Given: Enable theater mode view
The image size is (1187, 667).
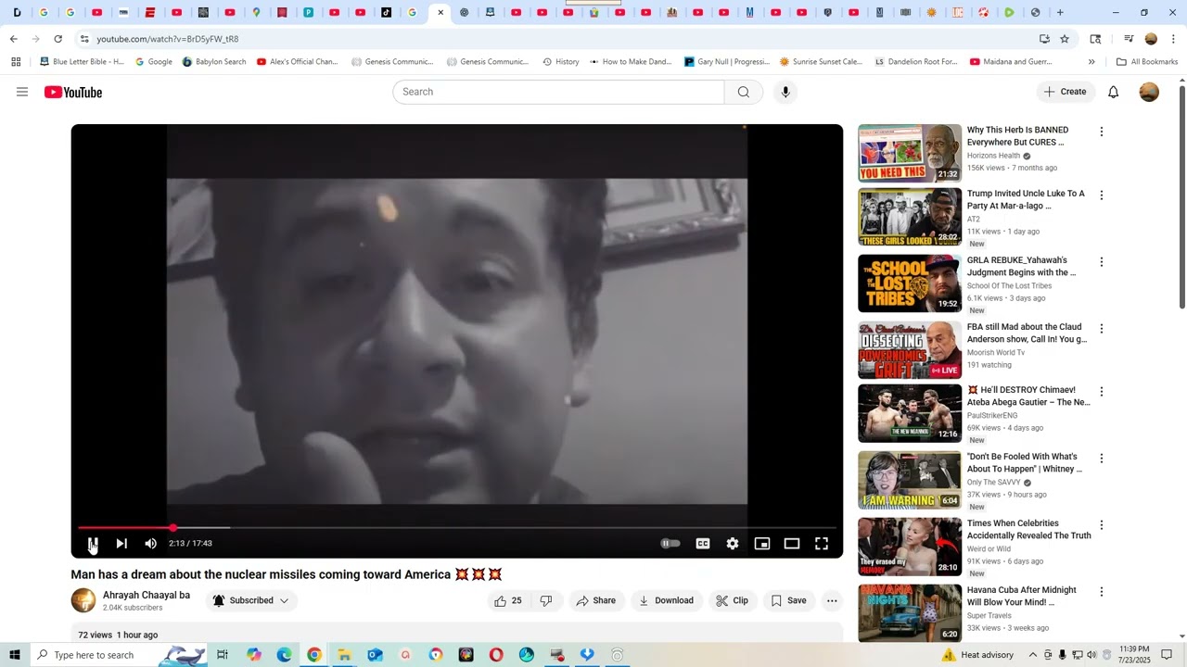Looking at the screenshot, I should click(x=792, y=544).
